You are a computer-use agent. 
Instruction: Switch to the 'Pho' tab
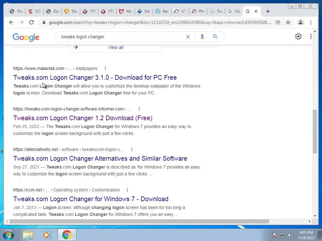click(x=198, y=11)
